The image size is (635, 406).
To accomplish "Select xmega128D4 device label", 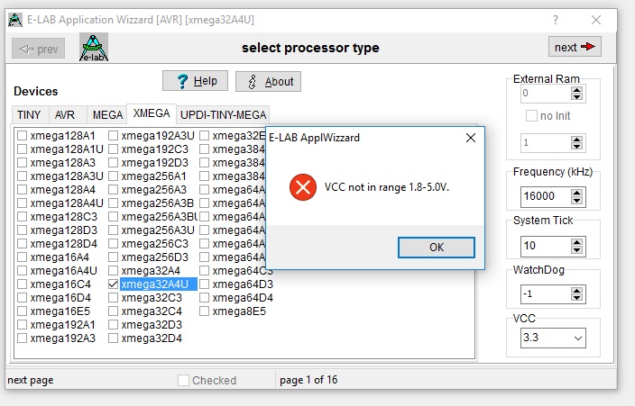I will (x=63, y=244).
